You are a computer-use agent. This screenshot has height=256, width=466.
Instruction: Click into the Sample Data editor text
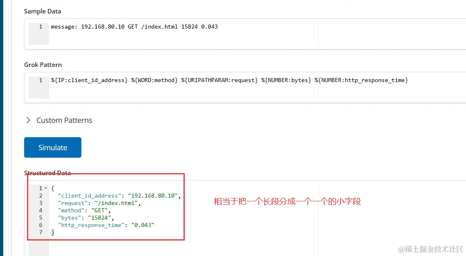[x=134, y=27]
